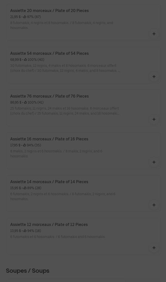The height and width of the screenshot is (282, 166).
Task: Click the 30 futomakis, 12 nigiris description
Action: click(65, 68)
